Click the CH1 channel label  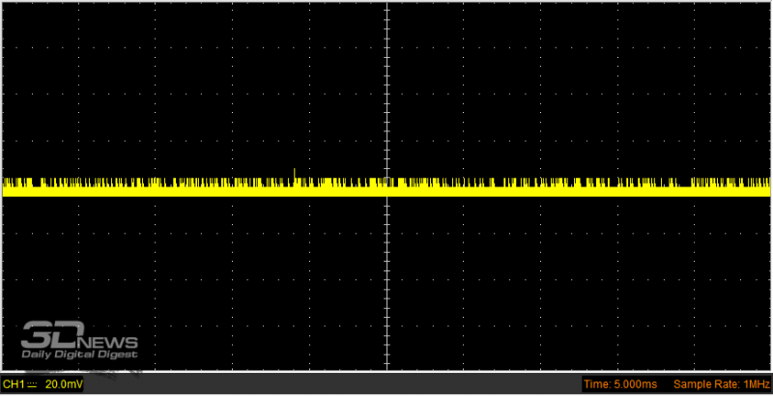[x=13, y=384]
